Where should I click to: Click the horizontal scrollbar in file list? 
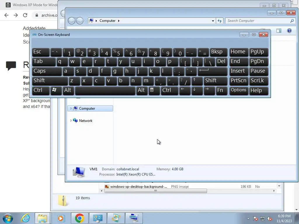pos(156,191)
